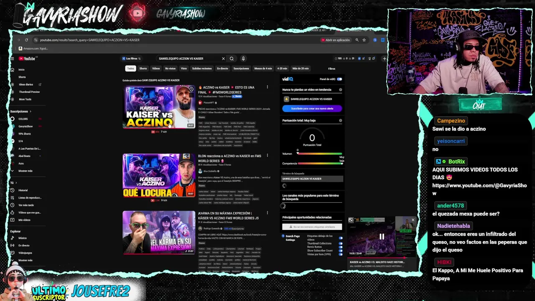The image size is (535, 301).
Task: Go to the YouTube logo home
Action: pos(27,59)
